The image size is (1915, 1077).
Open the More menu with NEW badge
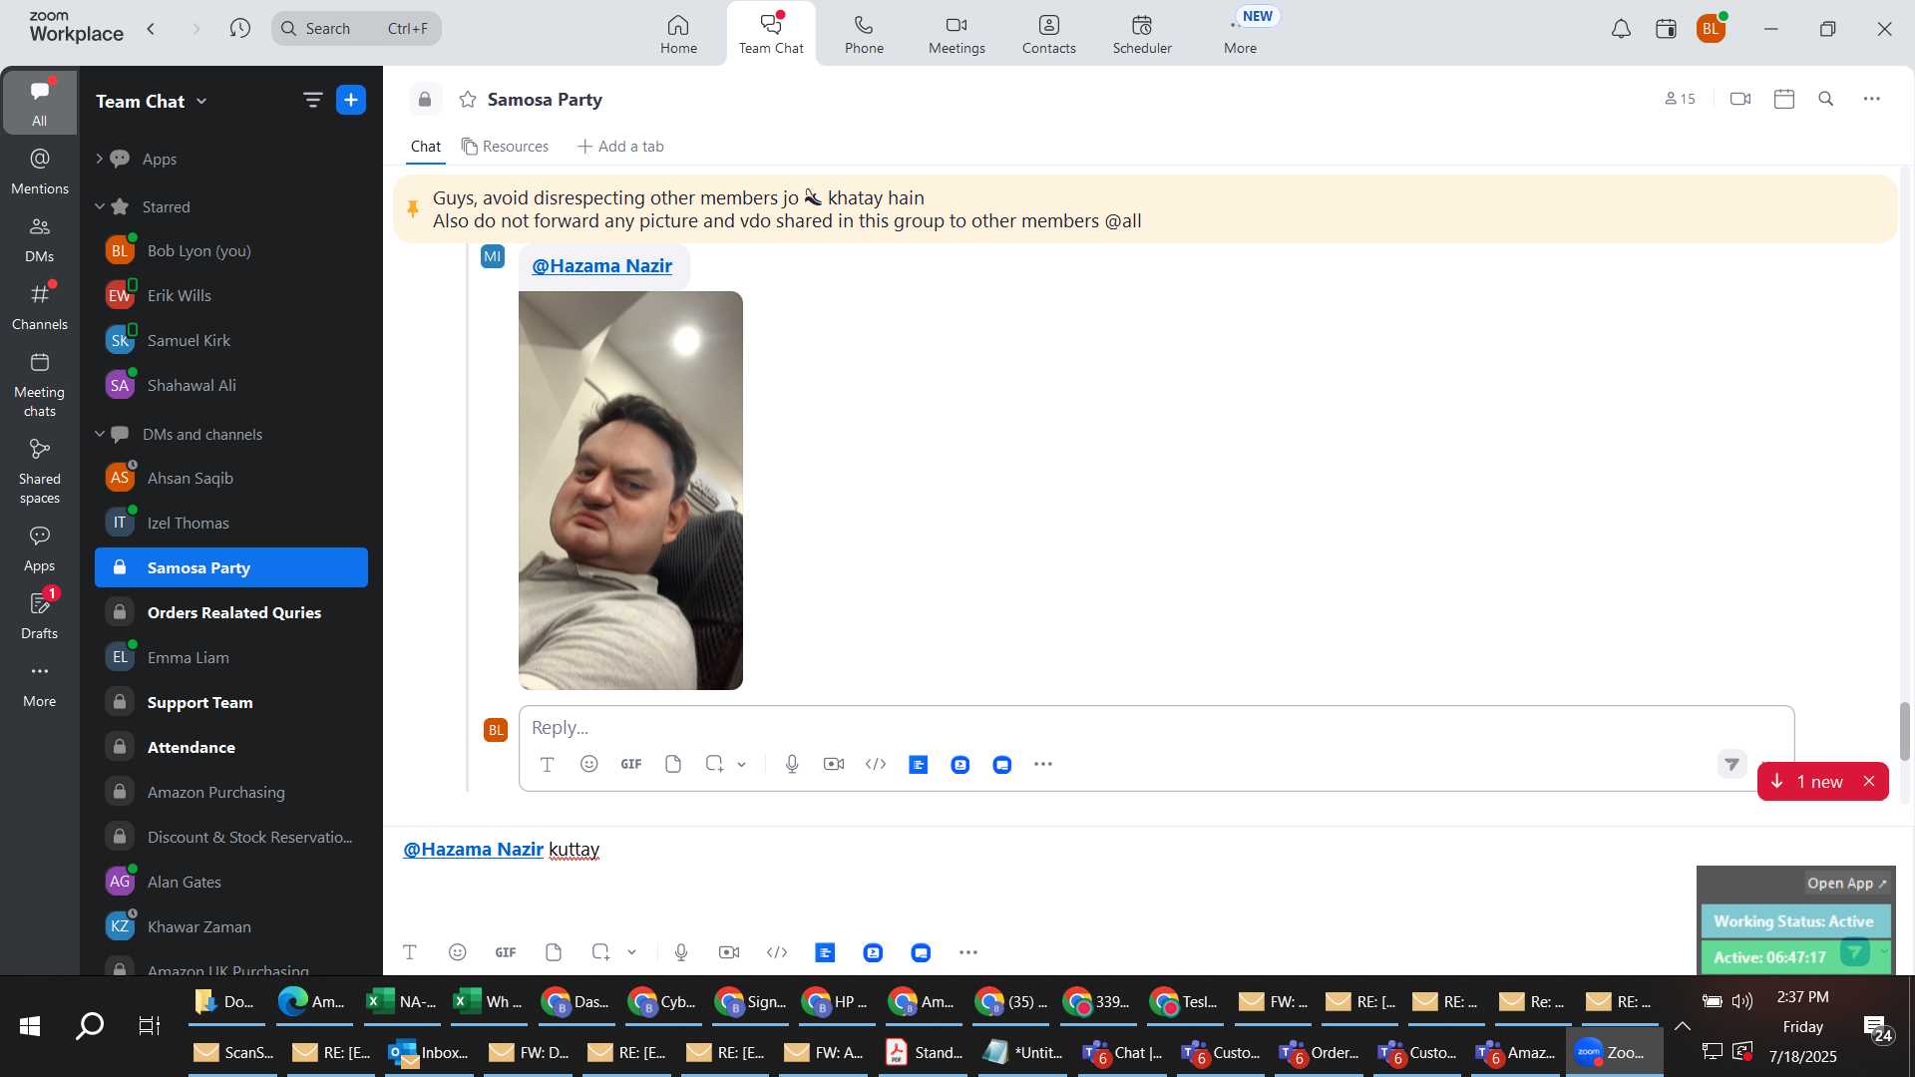[x=1241, y=34]
